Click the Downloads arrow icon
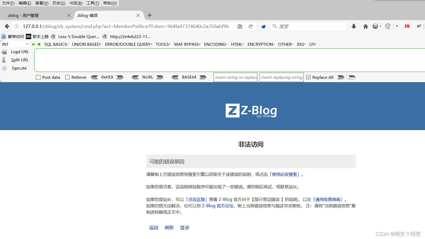425x239 pixels. pos(354,26)
